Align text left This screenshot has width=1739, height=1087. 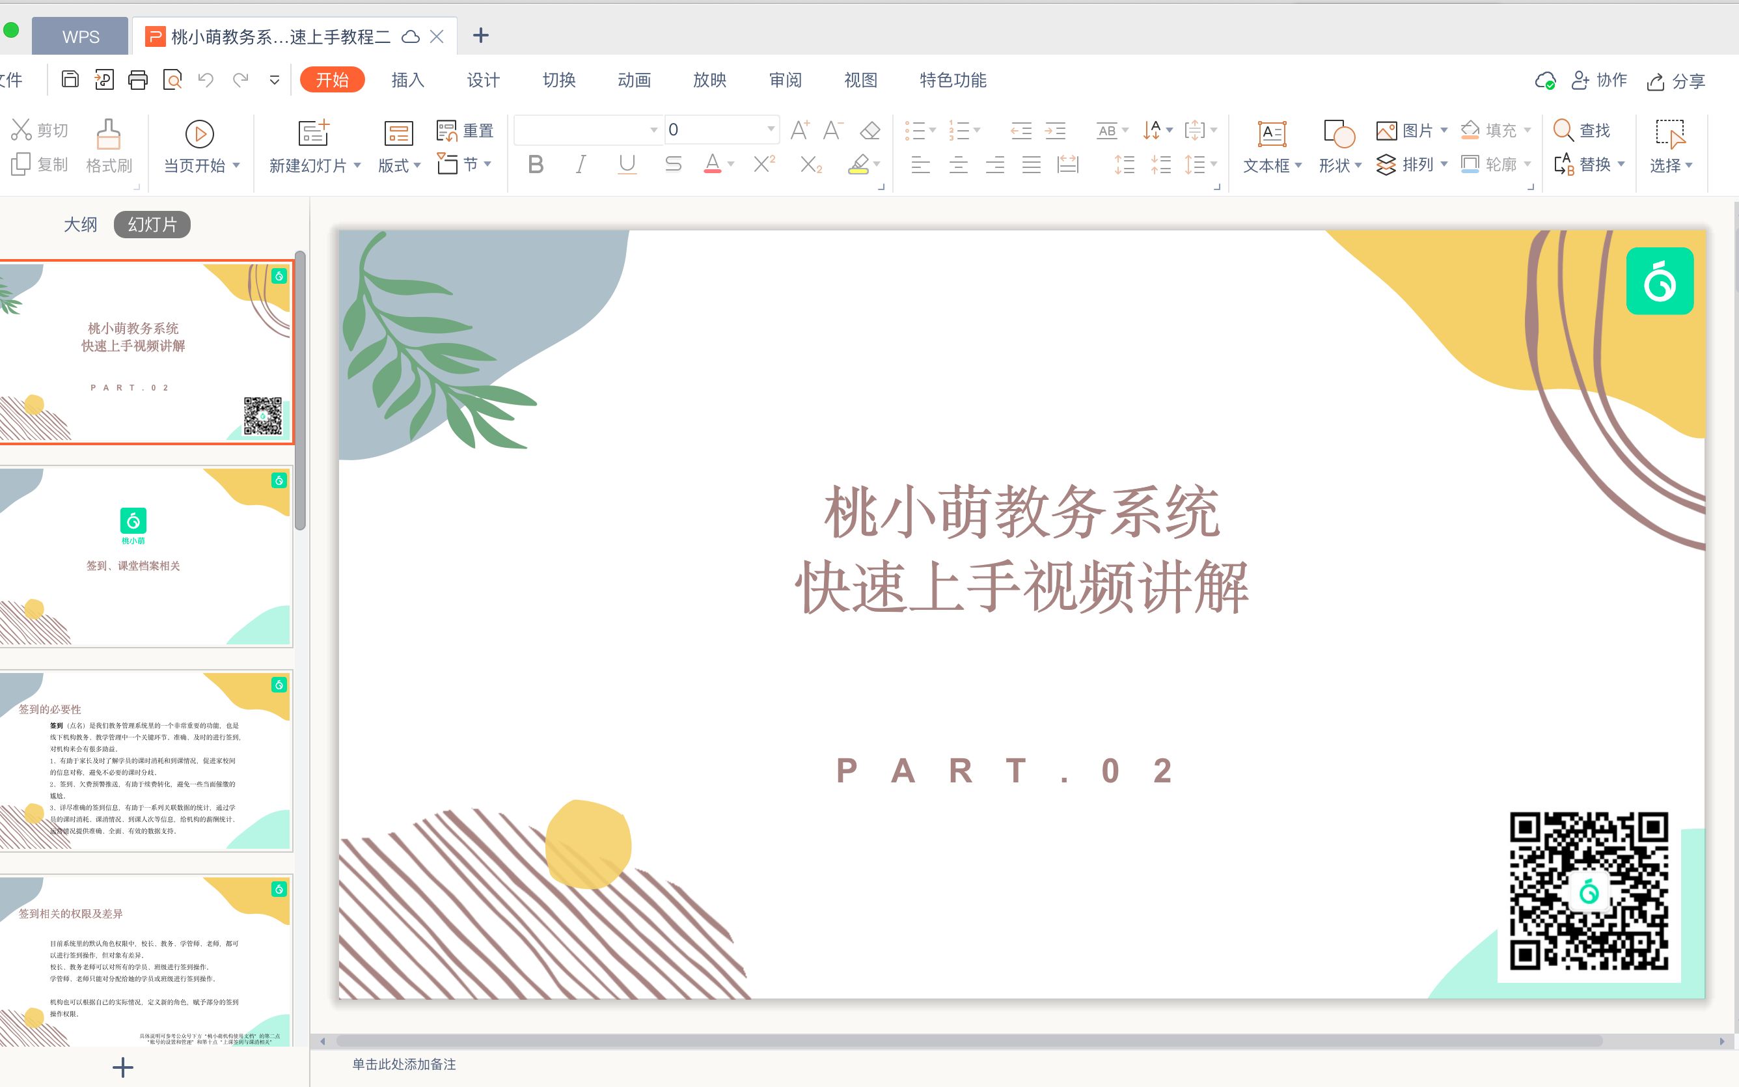[x=920, y=165]
